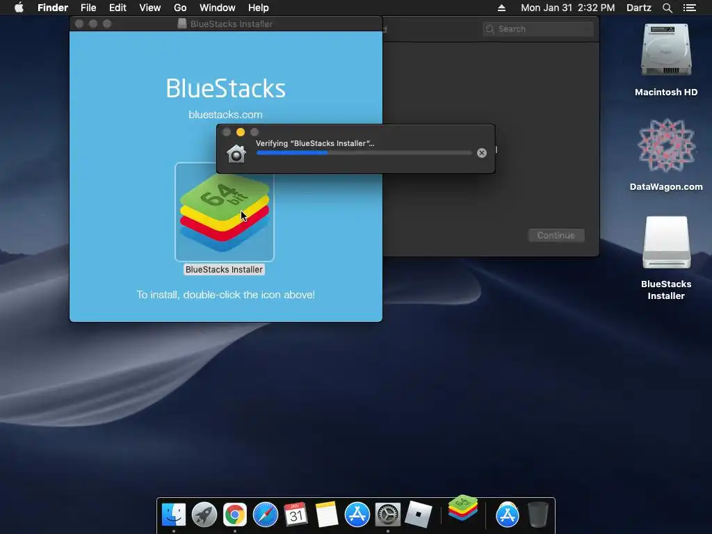Open the File menu

pyautogui.click(x=88, y=8)
